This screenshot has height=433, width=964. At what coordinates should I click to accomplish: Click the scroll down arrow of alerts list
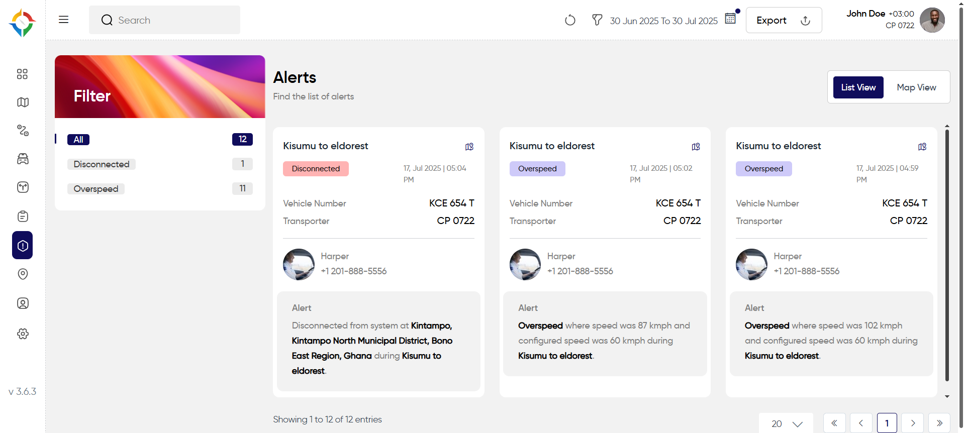(x=947, y=397)
